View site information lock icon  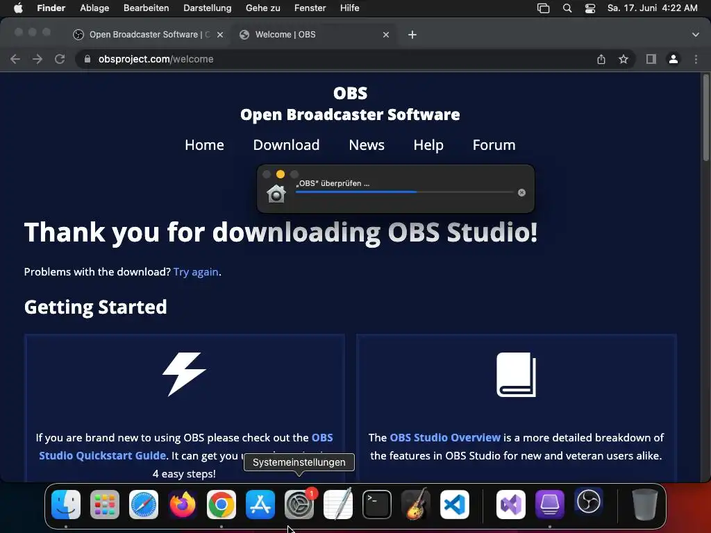click(x=87, y=59)
